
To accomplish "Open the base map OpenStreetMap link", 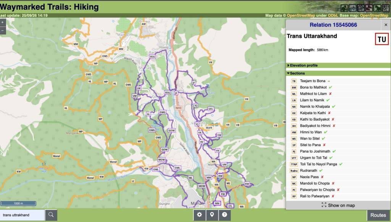I will (374, 15).
